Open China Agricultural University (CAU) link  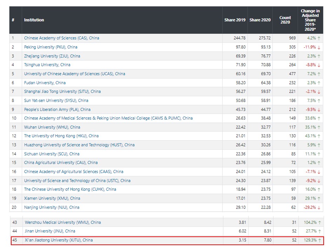point(61,163)
